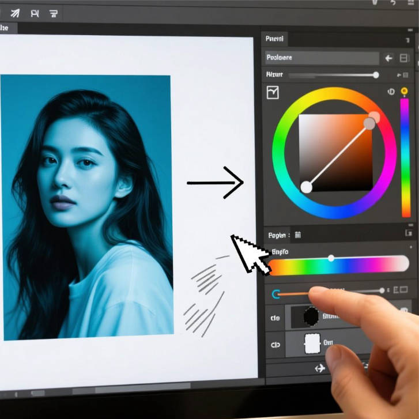The image size is (419, 419).
Task: Toggle visibility of the white mask layer
Action: point(275,345)
